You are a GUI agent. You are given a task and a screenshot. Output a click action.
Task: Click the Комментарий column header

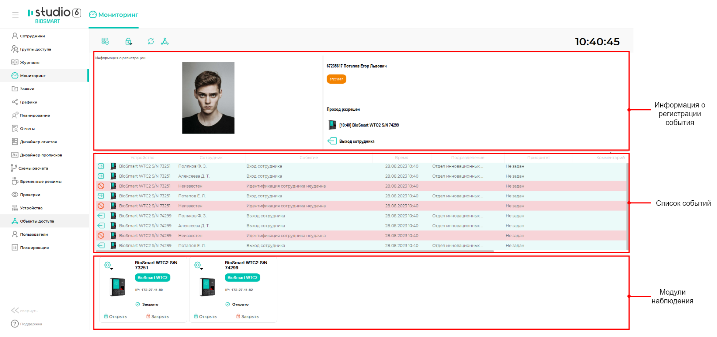(610, 158)
